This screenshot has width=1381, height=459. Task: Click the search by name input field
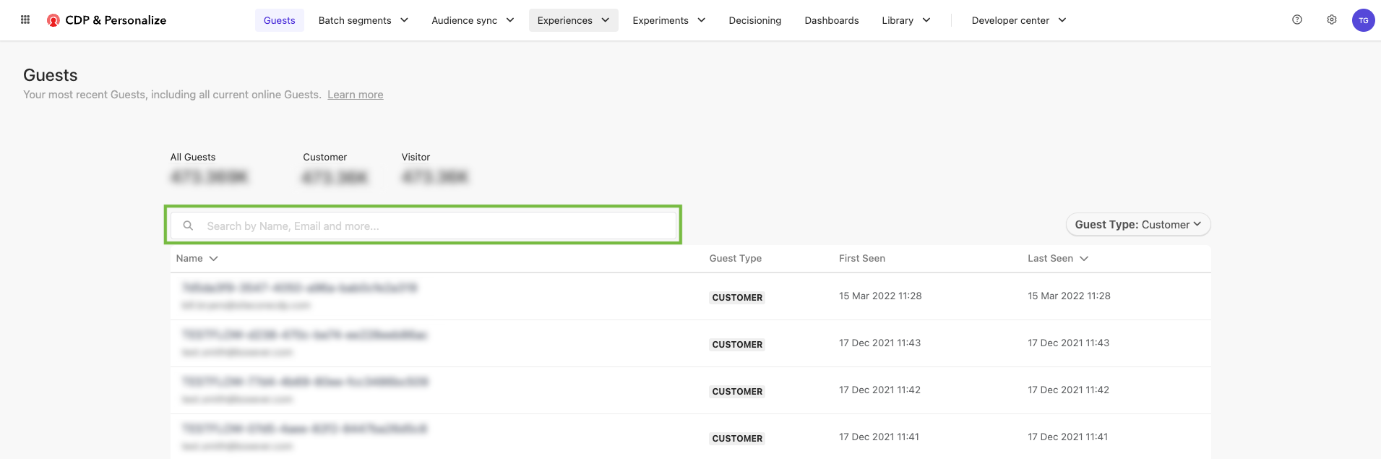click(434, 226)
